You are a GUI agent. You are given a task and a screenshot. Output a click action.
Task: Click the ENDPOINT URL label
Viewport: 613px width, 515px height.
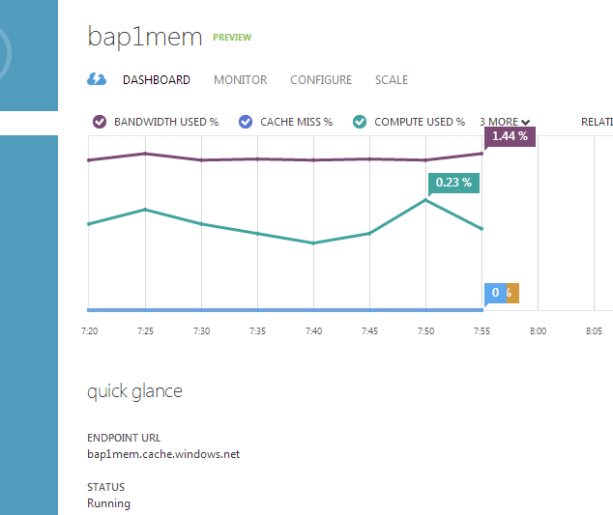pyautogui.click(x=124, y=438)
